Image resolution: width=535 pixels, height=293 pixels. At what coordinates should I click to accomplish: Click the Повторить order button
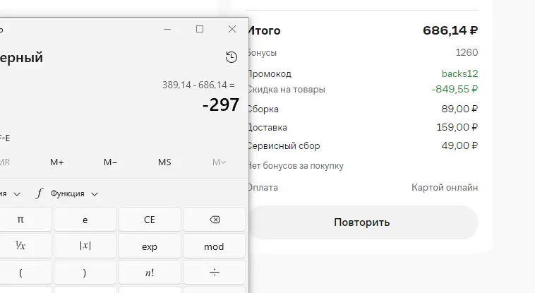tap(362, 222)
